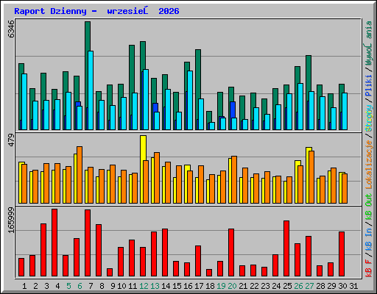The height and width of the screenshot is (294, 377).
Task: Click the green weekend day label 12
Action: point(144,286)
